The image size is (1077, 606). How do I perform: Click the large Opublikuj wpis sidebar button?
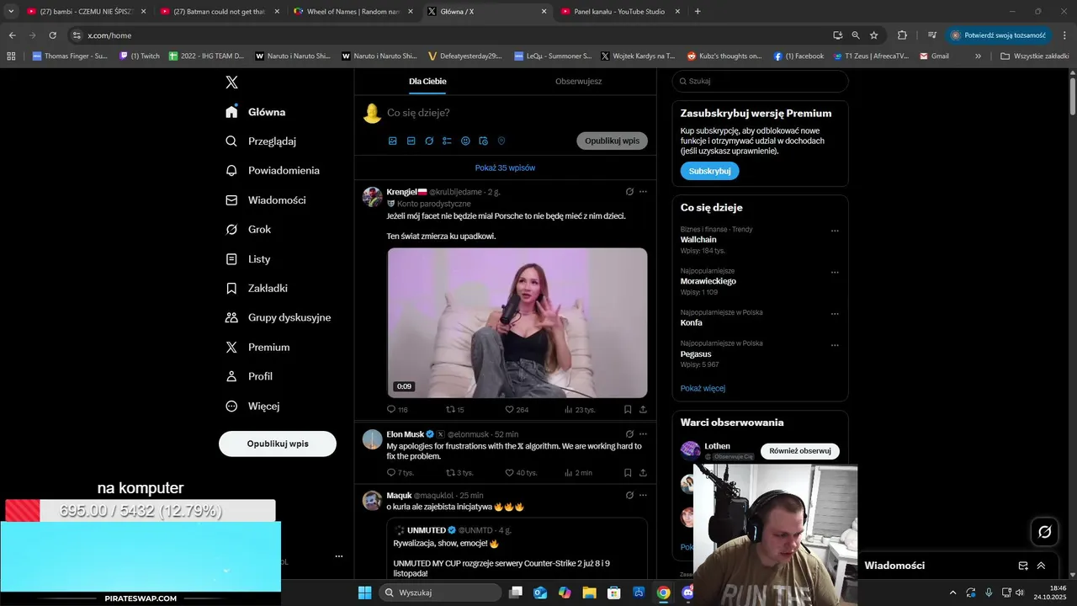click(x=278, y=444)
